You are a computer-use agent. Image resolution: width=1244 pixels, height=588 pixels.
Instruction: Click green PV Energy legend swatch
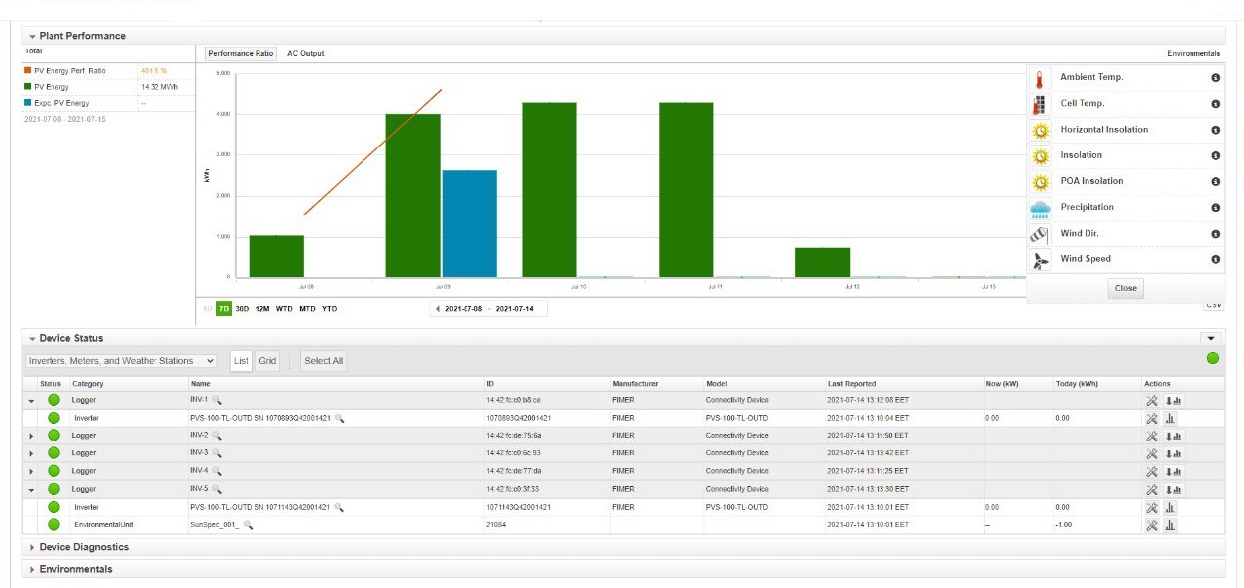pos(28,87)
